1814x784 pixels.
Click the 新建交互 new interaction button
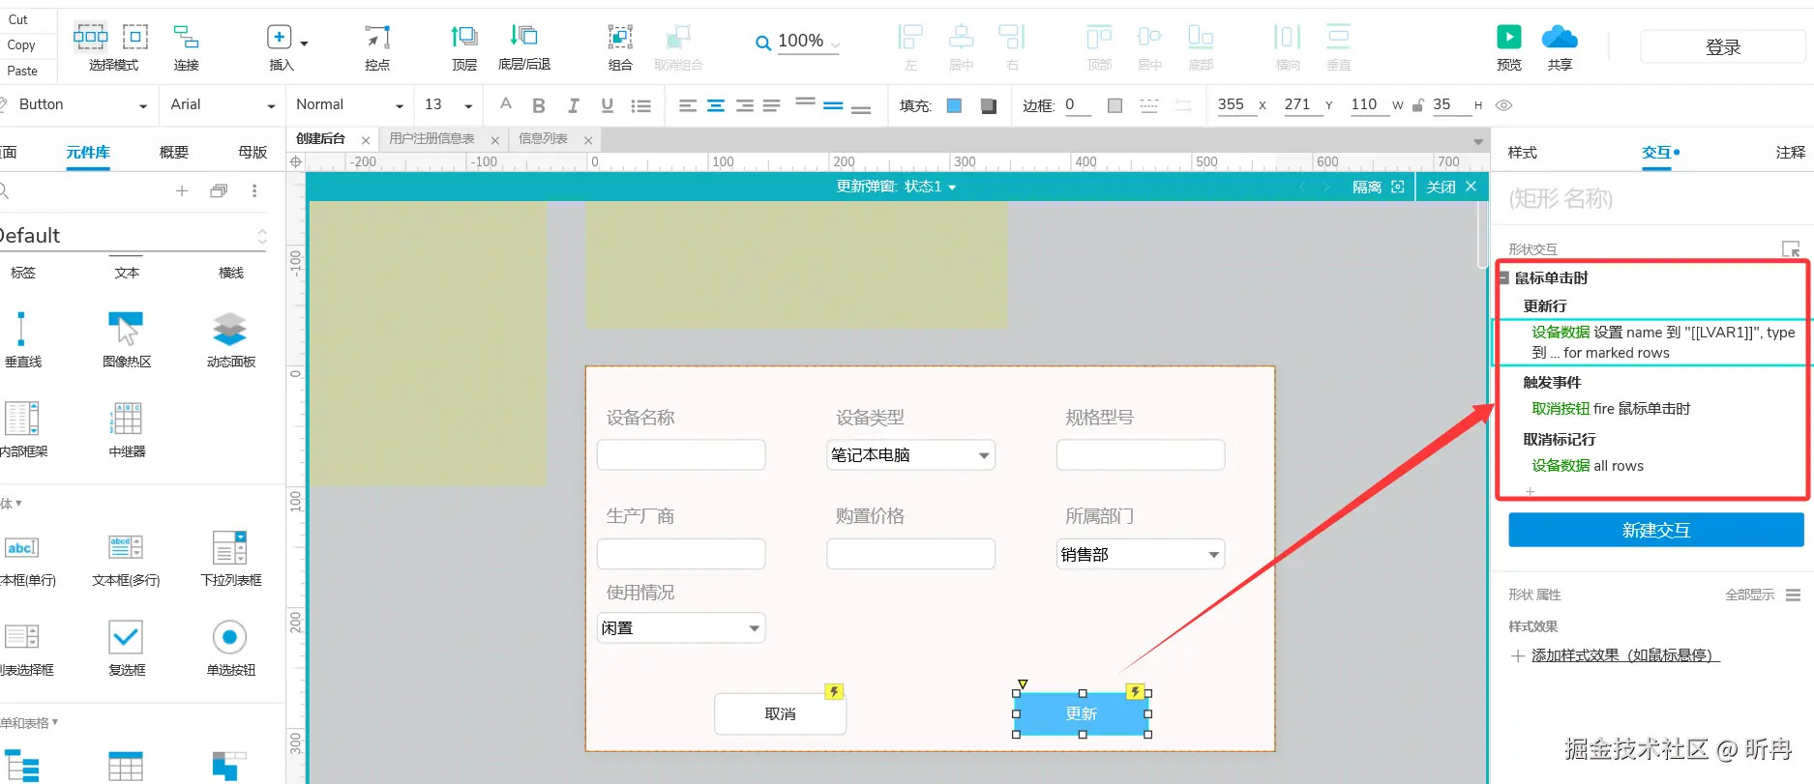click(x=1656, y=530)
